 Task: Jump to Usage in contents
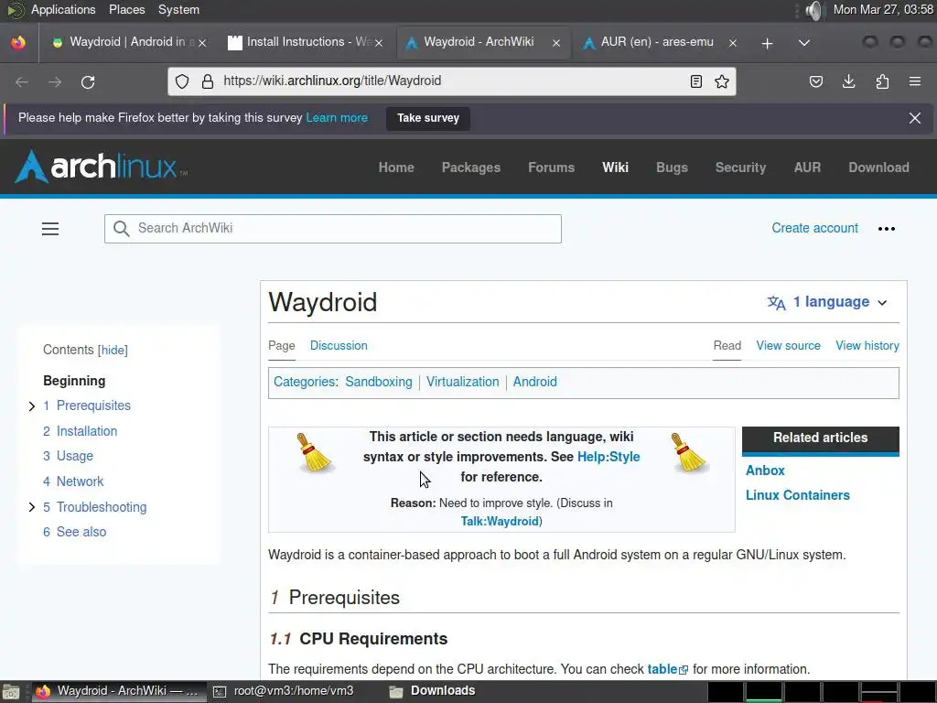[68, 456]
